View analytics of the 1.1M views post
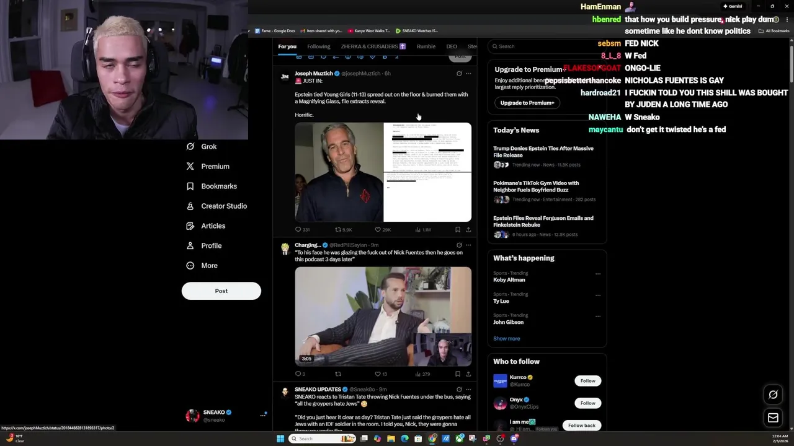Viewport: 794px width, 446px height. (x=422, y=230)
